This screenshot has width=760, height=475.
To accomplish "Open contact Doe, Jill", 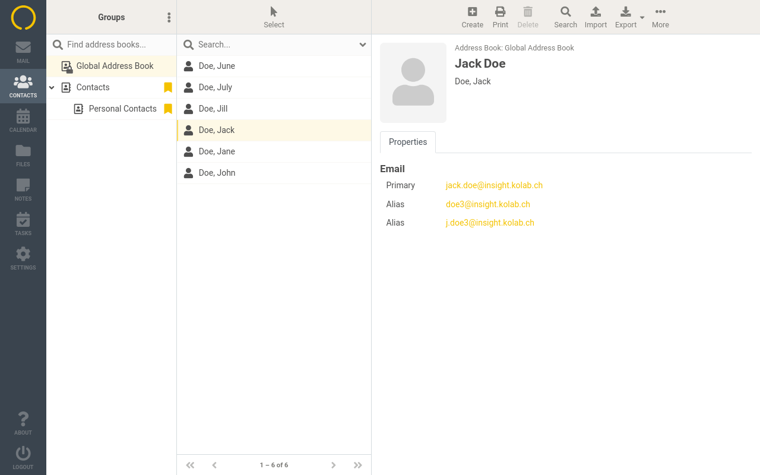I will (x=274, y=109).
